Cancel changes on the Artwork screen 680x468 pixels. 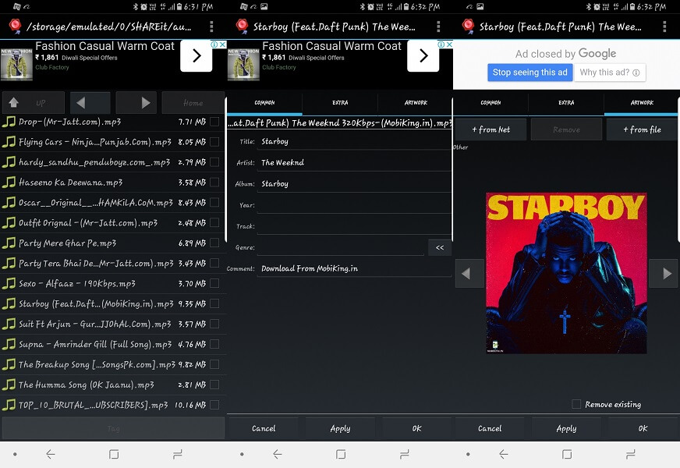point(489,428)
